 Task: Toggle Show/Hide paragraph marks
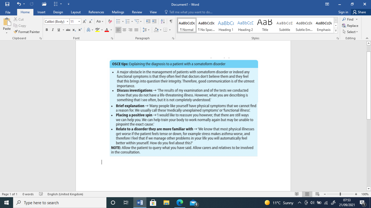pyautogui.click(x=171, y=22)
